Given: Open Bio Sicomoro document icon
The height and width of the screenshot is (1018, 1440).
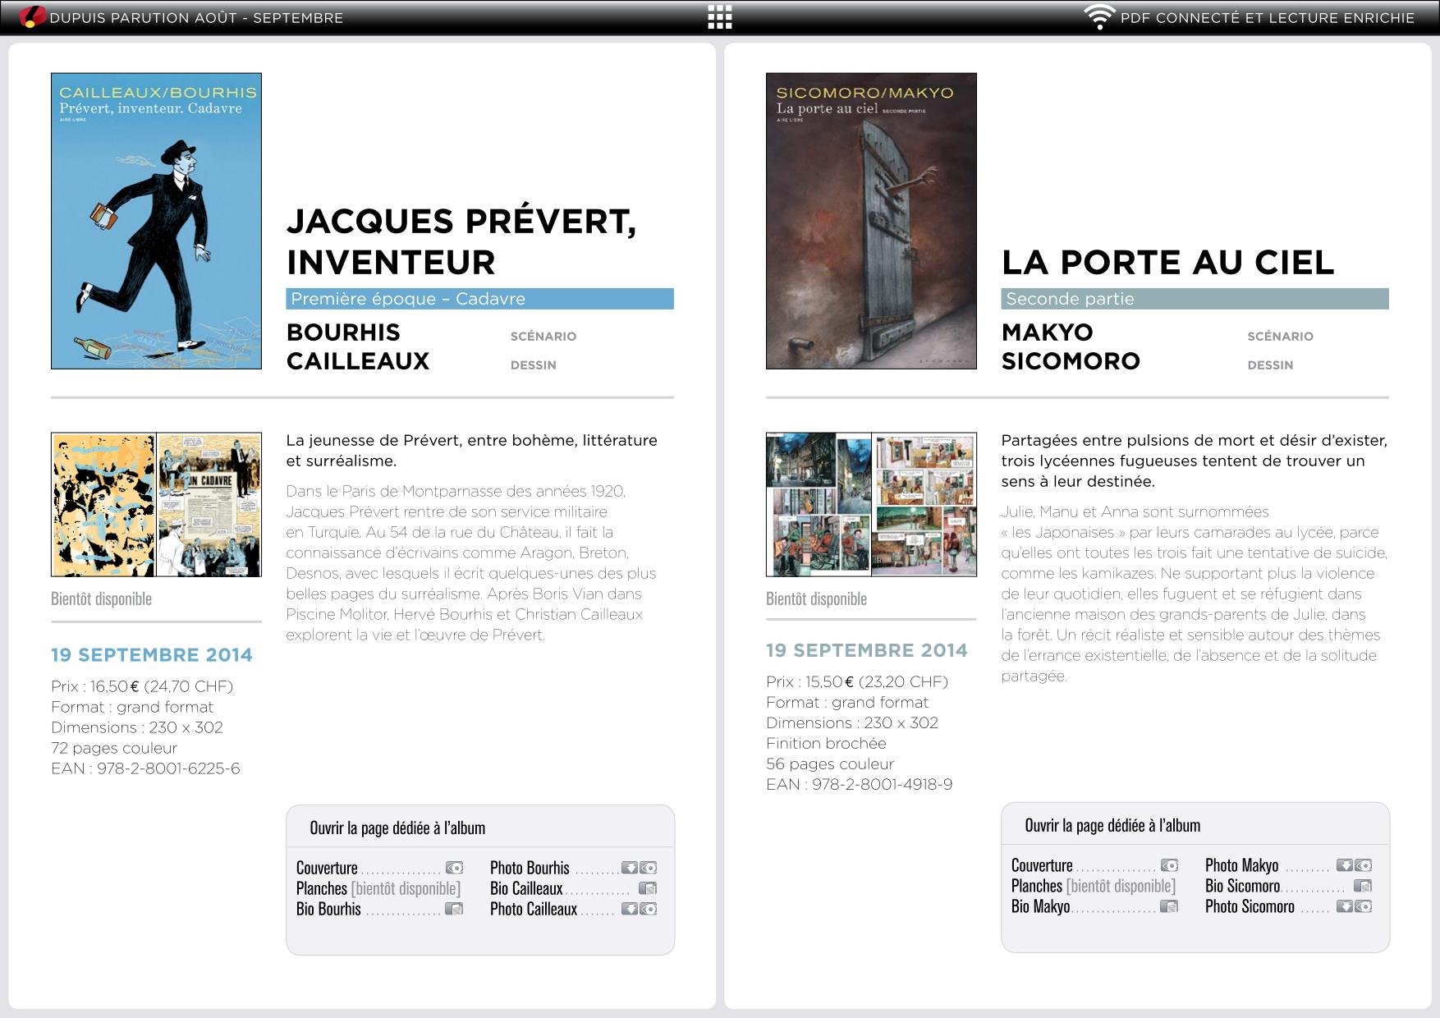Looking at the screenshot, I should 1363,886.
